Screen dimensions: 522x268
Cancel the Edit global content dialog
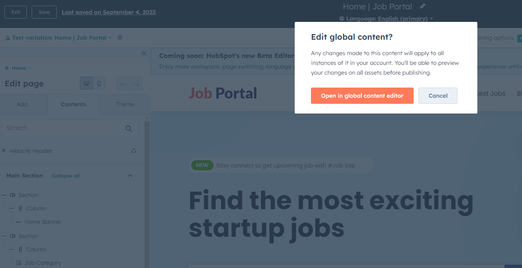coord(438,96)
